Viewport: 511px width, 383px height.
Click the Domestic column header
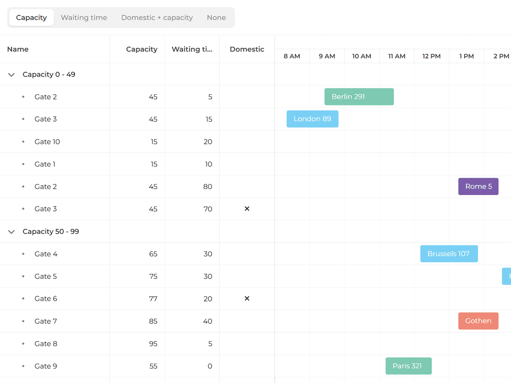(x=247, y=49)
